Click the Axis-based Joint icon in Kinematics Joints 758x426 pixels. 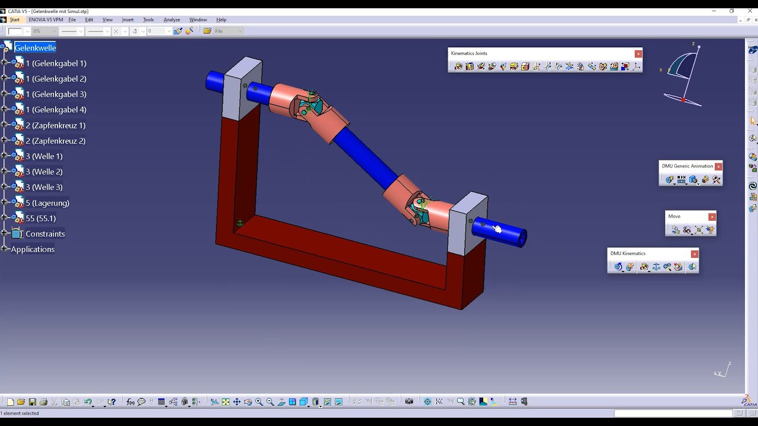click(x=636, y=66)
